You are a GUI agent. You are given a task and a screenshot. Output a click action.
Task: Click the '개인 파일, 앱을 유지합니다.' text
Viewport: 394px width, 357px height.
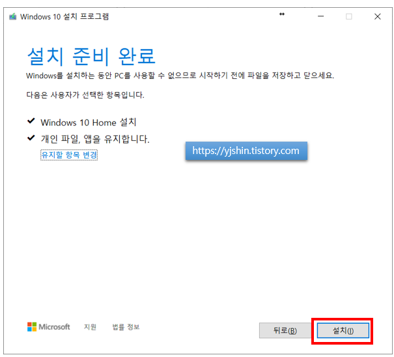(x=95, y=139)
